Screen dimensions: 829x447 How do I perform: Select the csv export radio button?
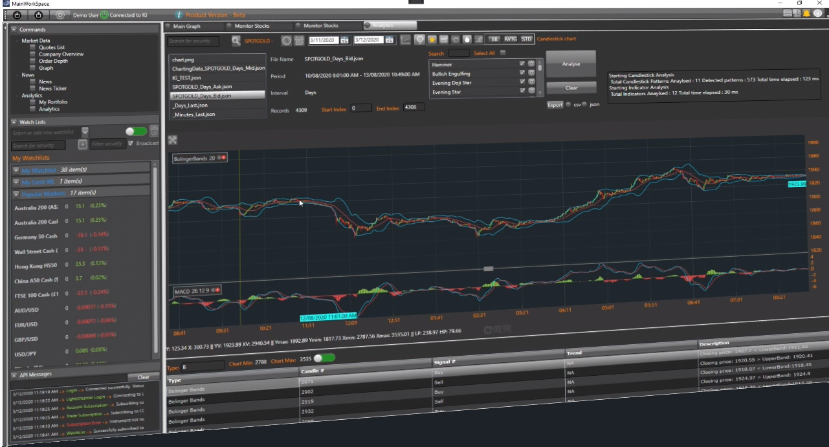point(568,104)
